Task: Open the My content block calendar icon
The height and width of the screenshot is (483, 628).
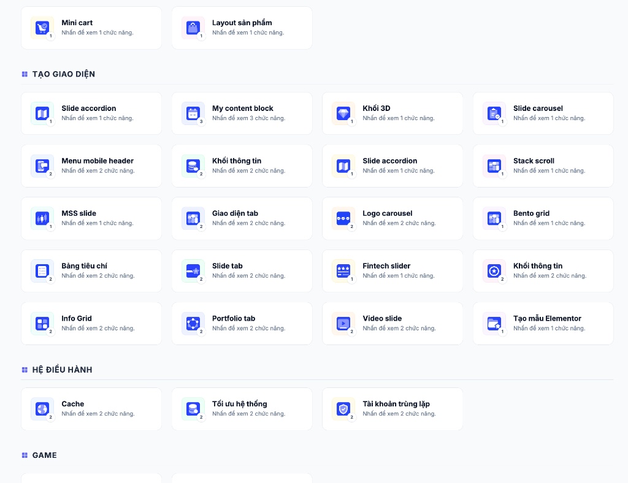Action: (x=193, y=113)
